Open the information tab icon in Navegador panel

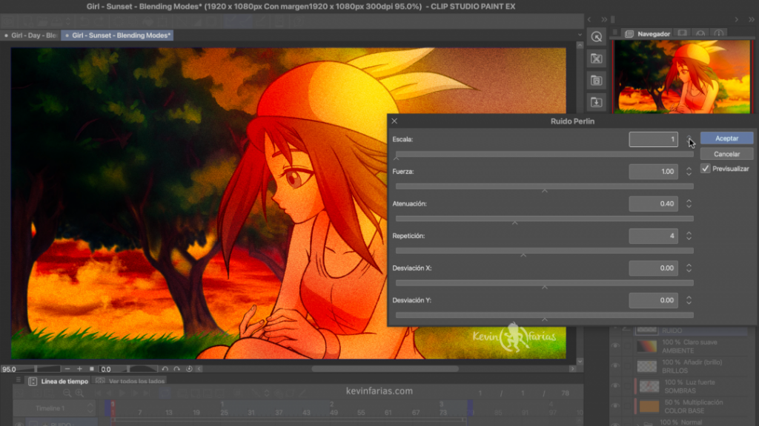[x=719, y=33]
